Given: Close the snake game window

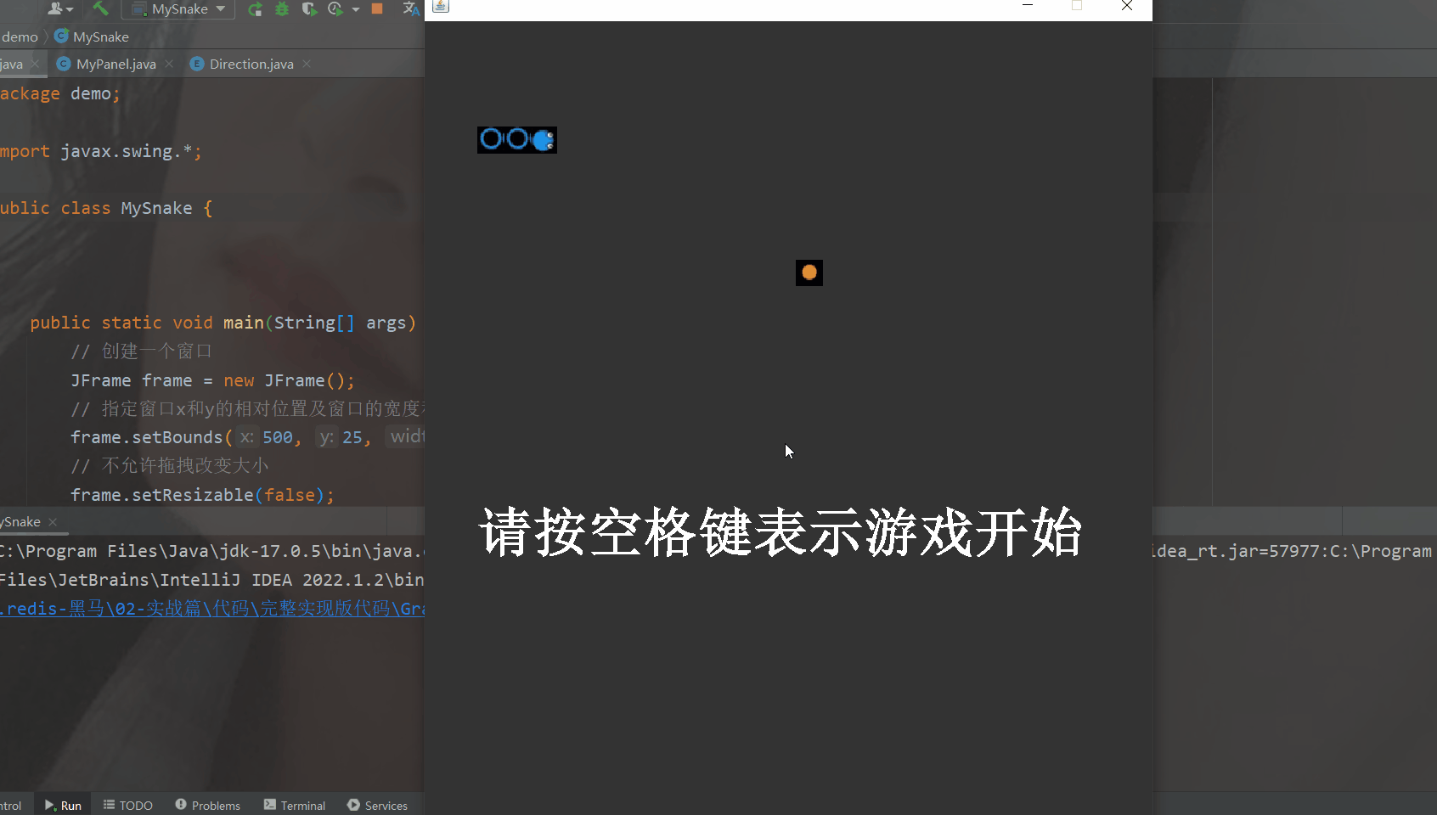Looking at the screenshot, I should coord(1127,6).
